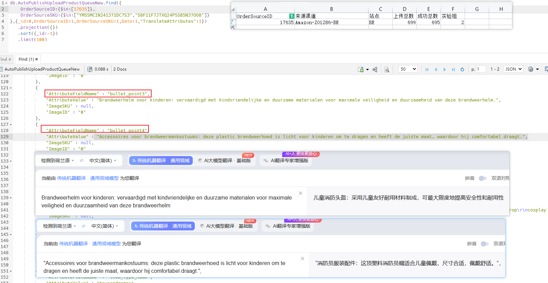
Task: Select AI大模型翻译·基础版 in upper translator panel
Action: [x=225, y=161]
